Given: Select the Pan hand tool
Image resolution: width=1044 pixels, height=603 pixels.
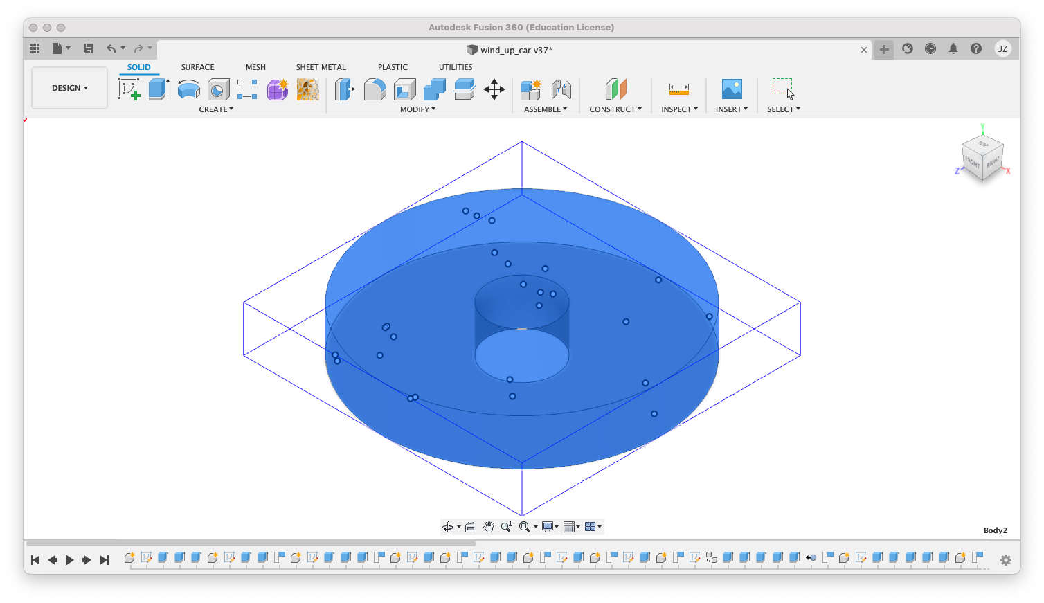Looking at the screenshot, I should 489,527.
